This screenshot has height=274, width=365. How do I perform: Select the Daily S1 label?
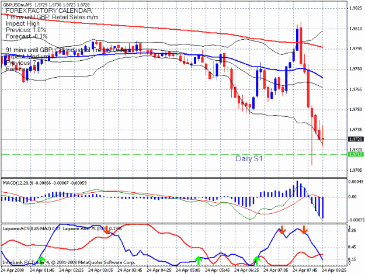point(249,158)
